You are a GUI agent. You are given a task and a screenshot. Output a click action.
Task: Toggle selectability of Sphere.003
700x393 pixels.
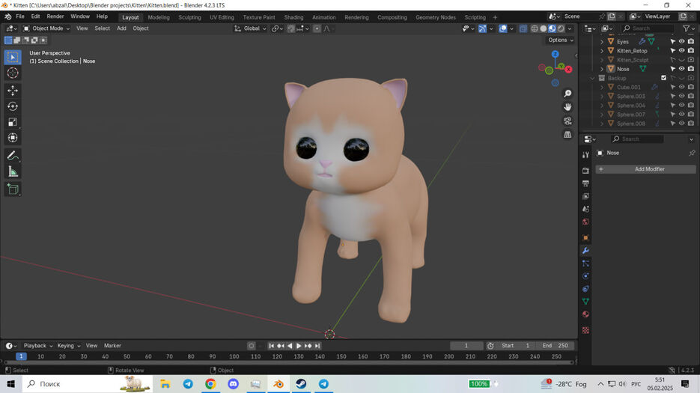click(673, 96)
